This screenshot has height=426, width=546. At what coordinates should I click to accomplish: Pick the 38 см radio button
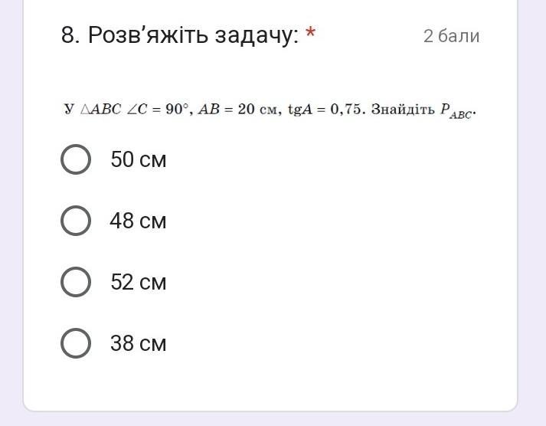(x=76, y=343)
